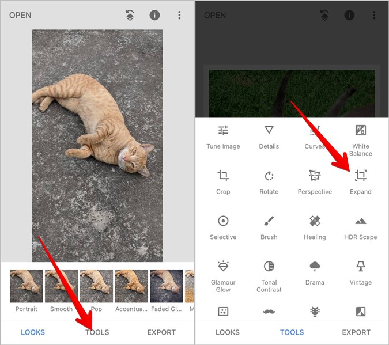Open the three-dot menu in left screen

click(179, 15)
